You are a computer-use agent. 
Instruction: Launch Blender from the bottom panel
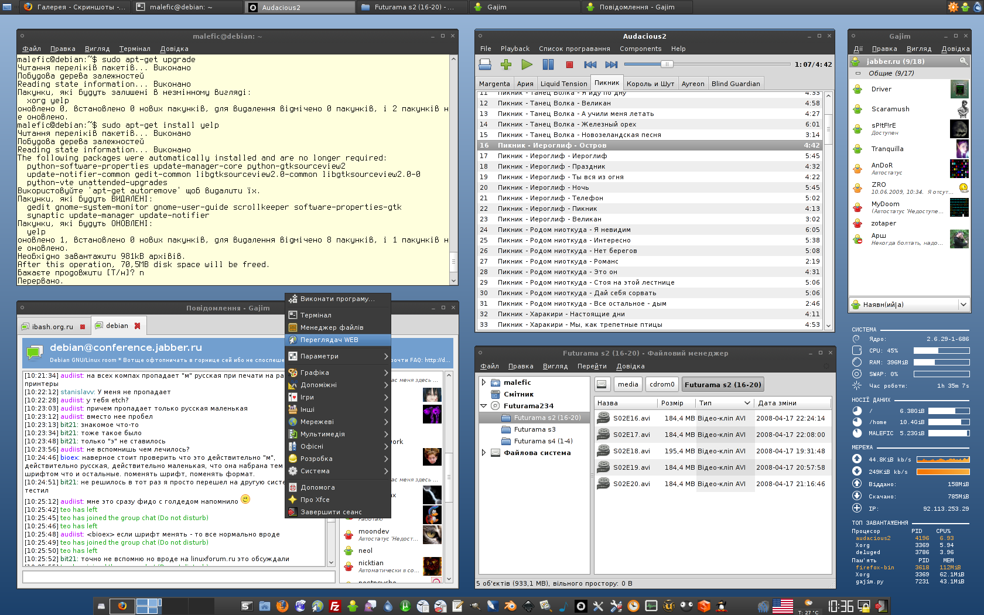[x=511, y=606]
